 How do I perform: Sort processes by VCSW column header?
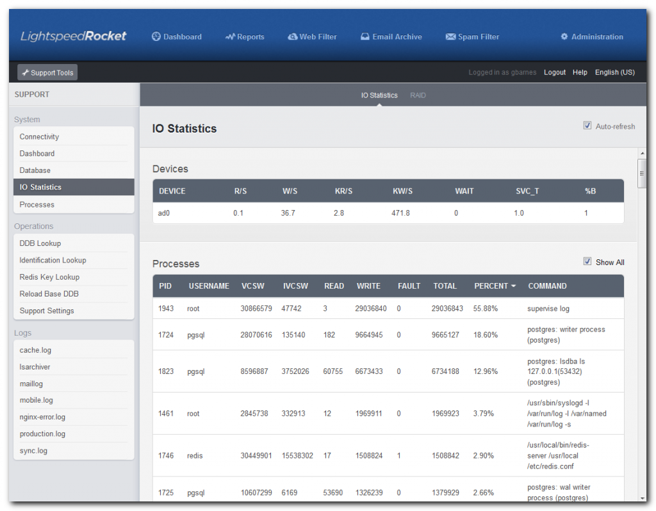point(252,286)
